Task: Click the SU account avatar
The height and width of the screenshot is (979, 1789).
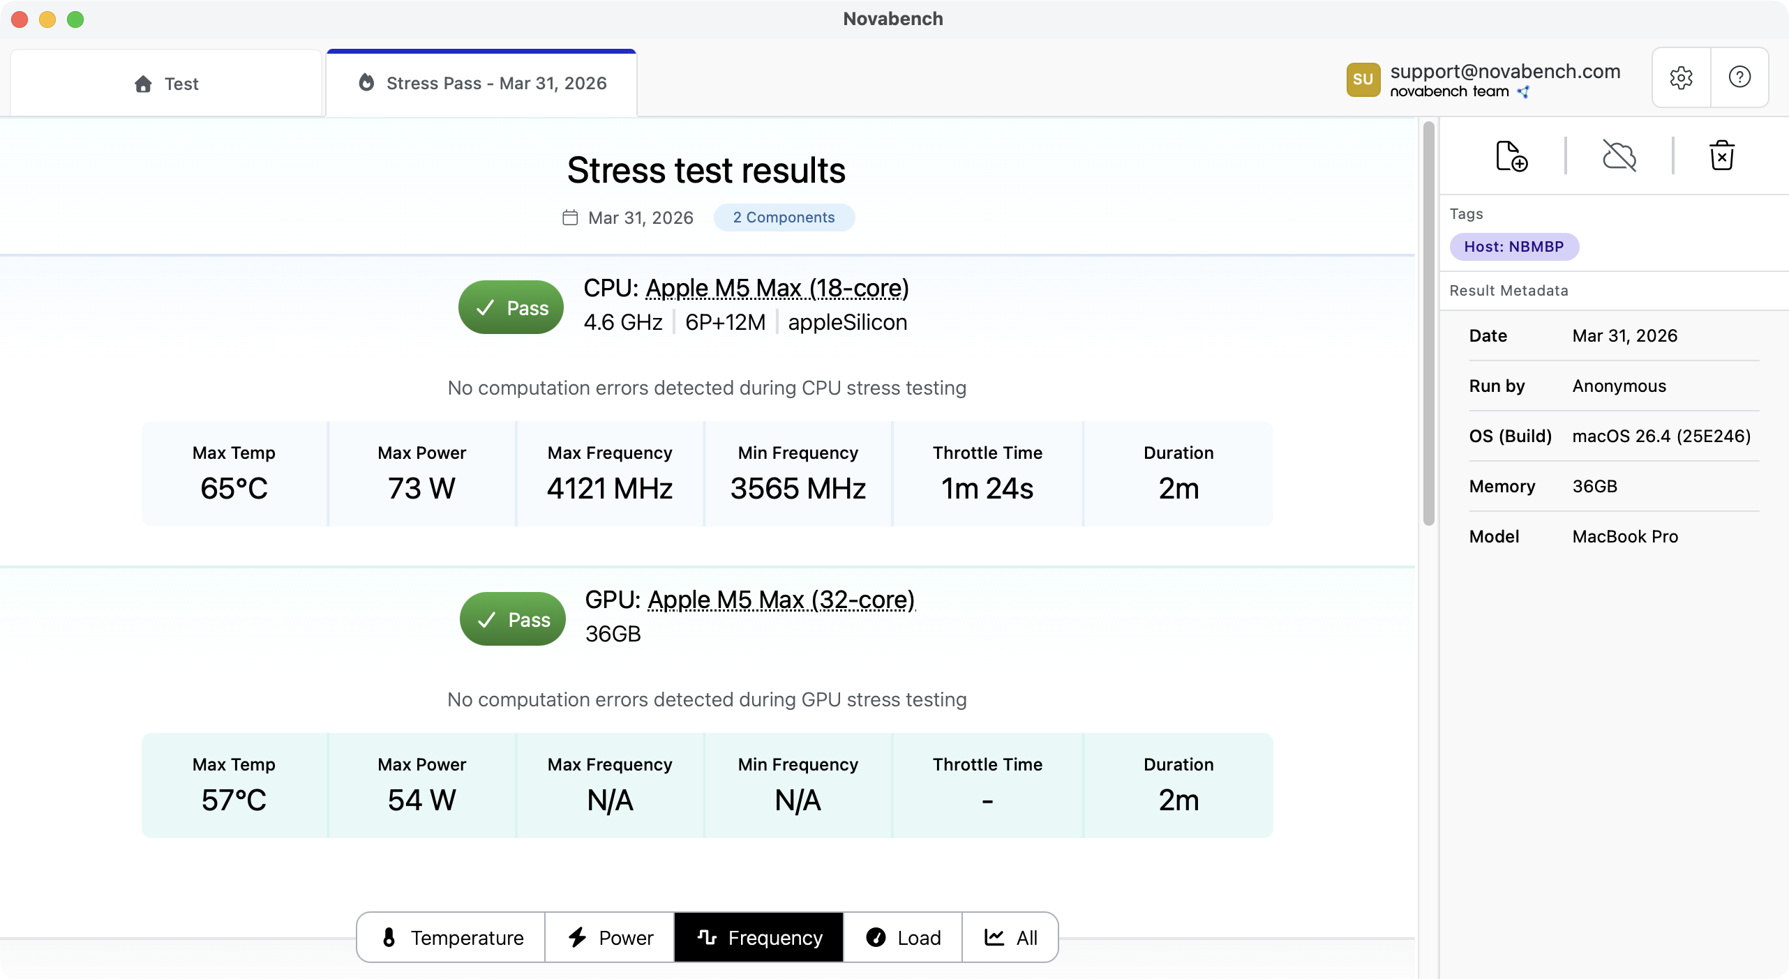Action: pyautogui.click(x=1363, y=79)
